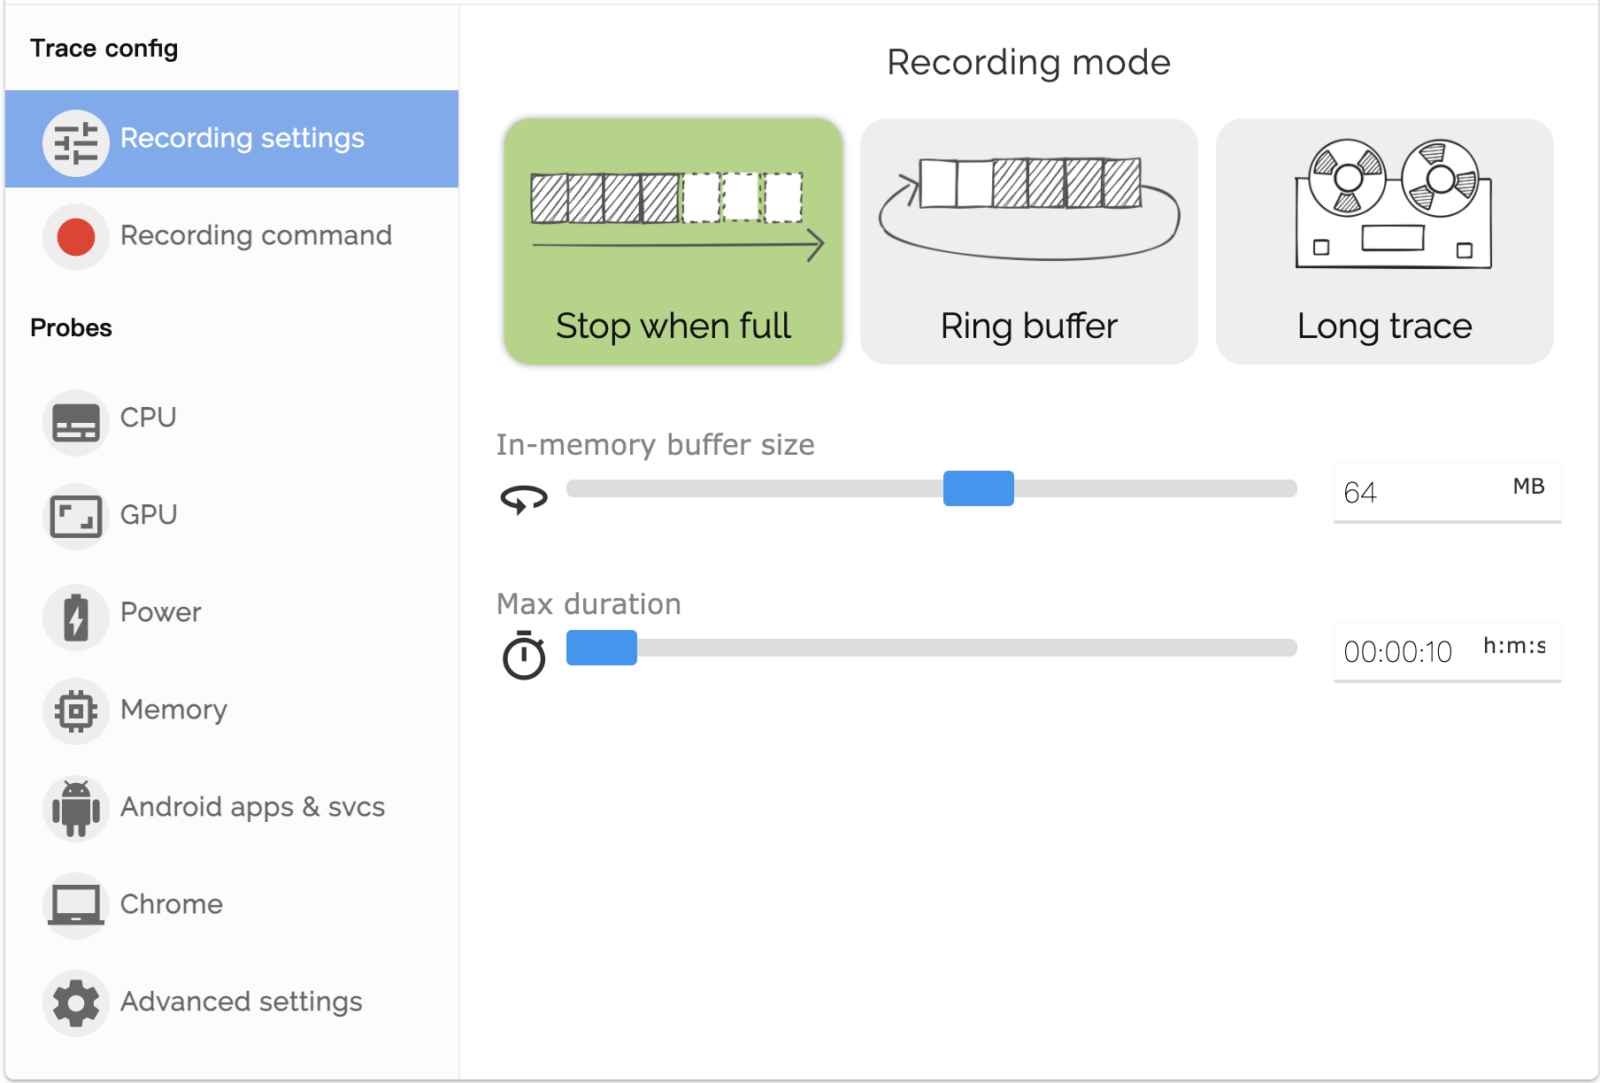Focus the max duration h:m:s field
The image size is (1600, 1083).
(x=1447, y=652)
